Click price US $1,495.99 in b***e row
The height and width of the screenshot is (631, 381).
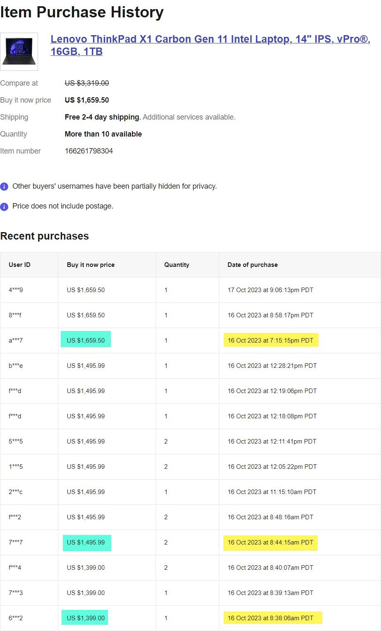coord(86,366)
